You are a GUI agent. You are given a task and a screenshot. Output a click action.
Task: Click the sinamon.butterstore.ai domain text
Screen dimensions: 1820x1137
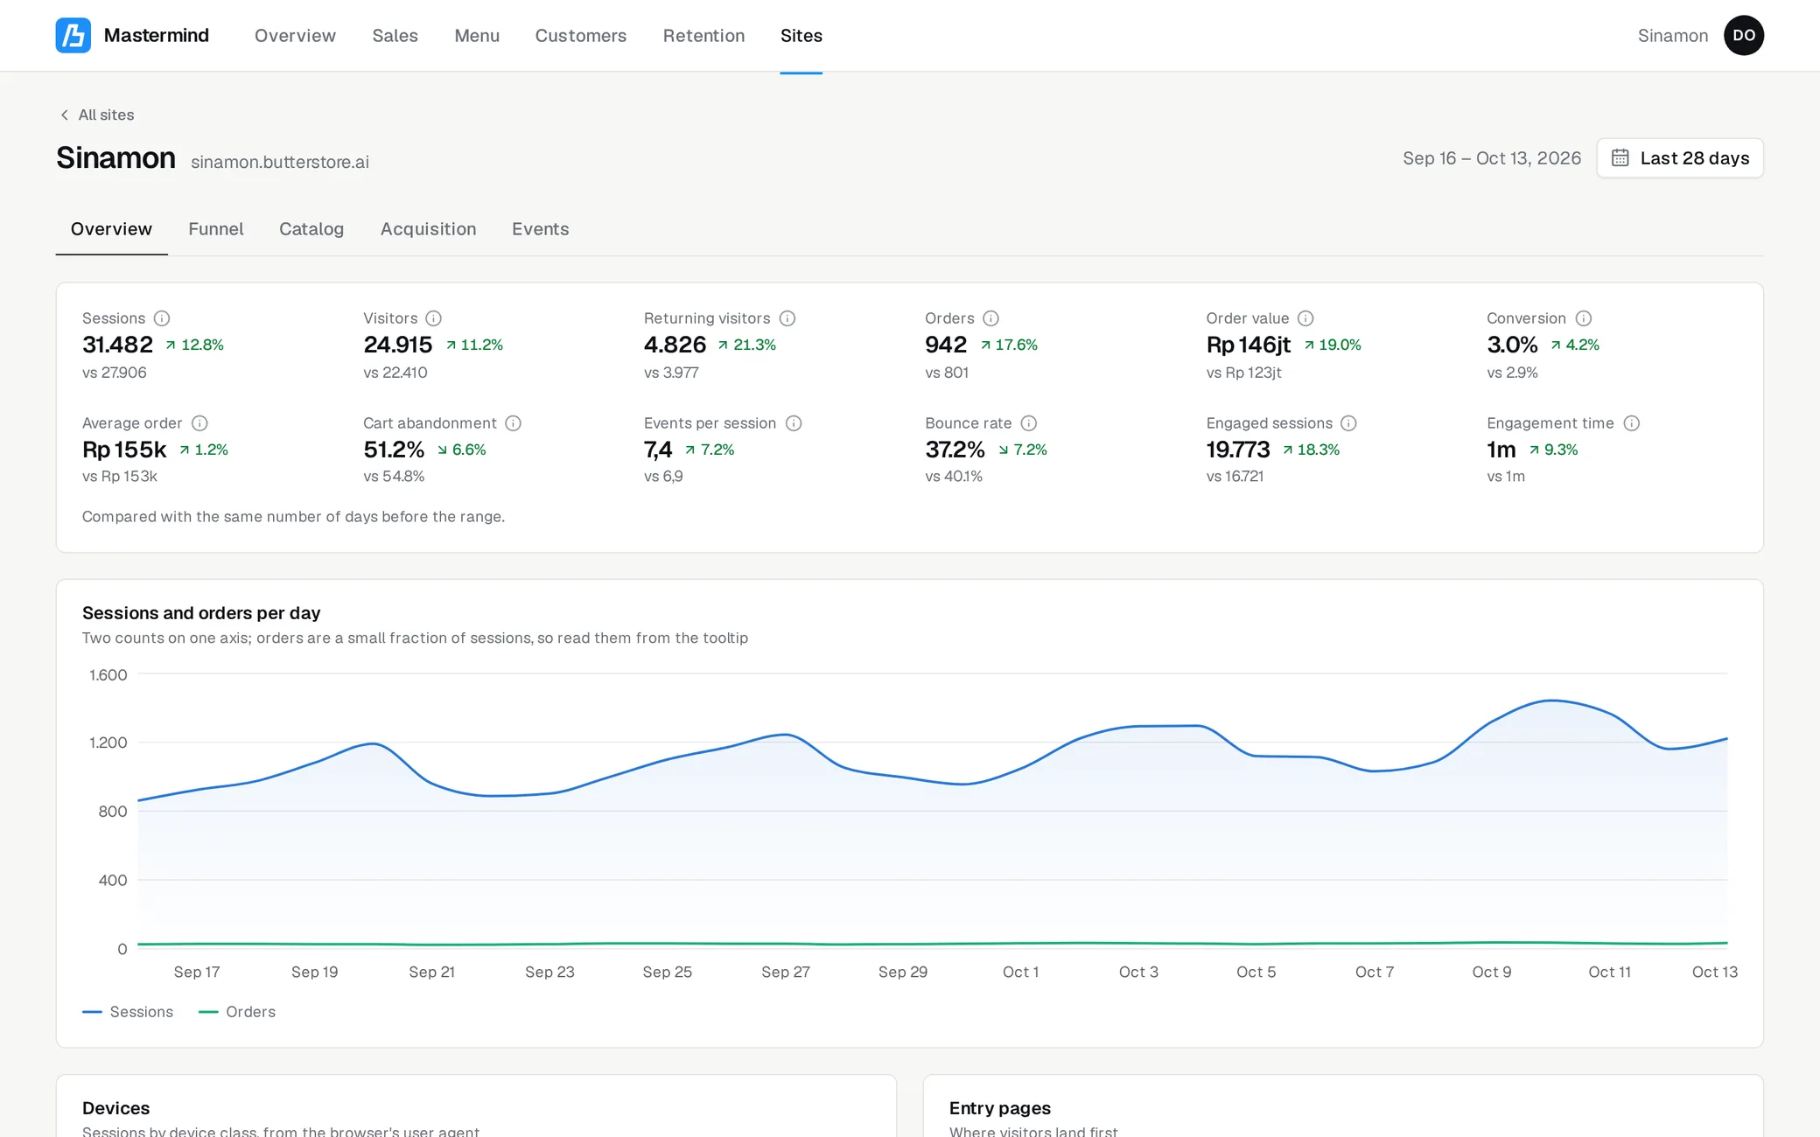280,162
